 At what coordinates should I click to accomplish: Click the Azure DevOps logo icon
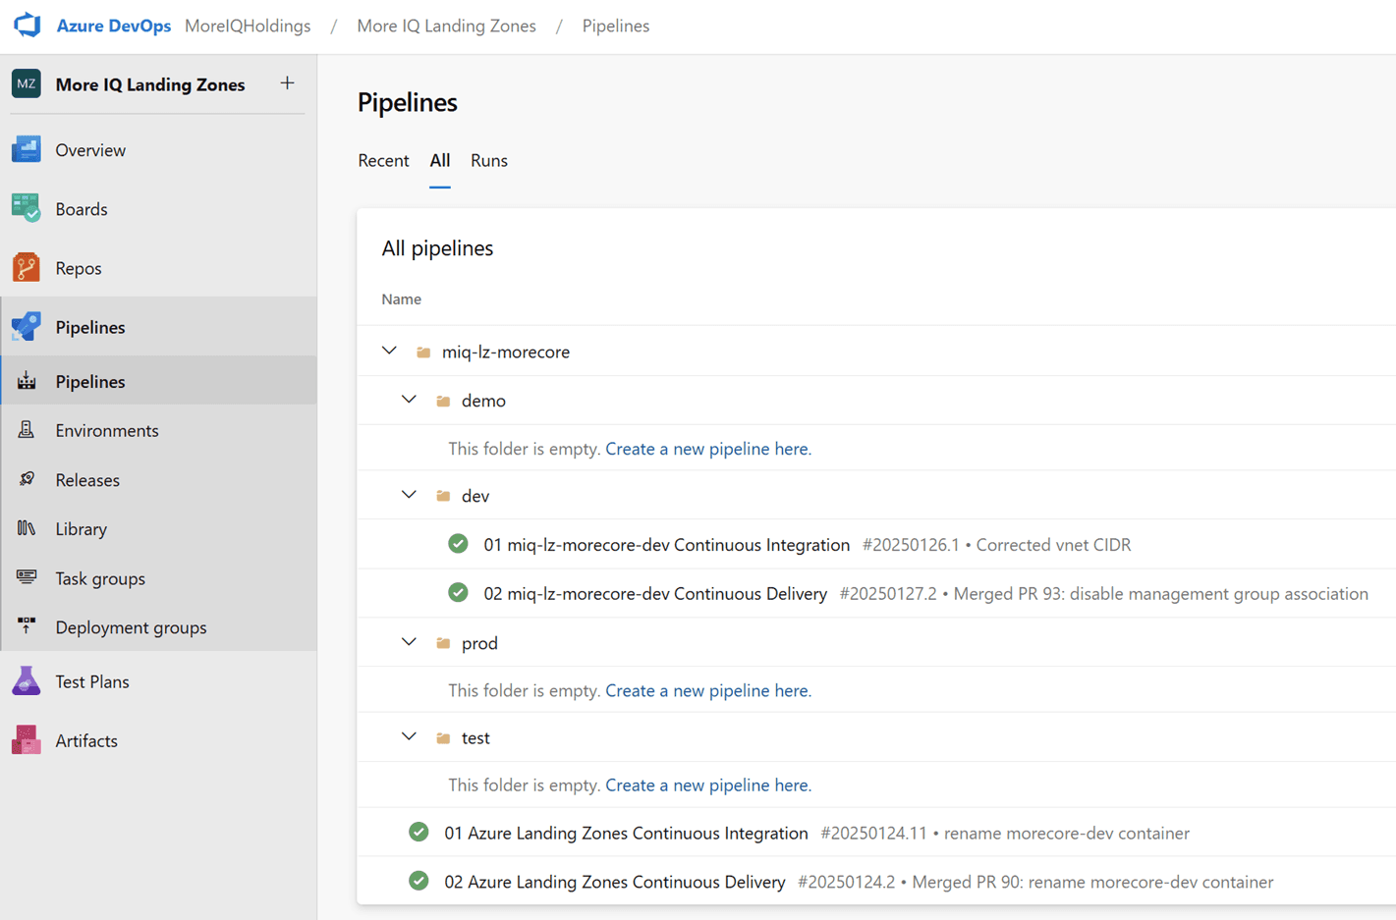pyautogui.click(x=27, y=26)
